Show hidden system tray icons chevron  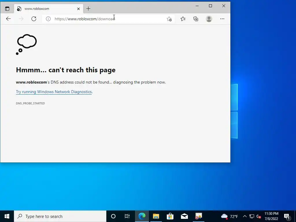[x=245, y=216]
